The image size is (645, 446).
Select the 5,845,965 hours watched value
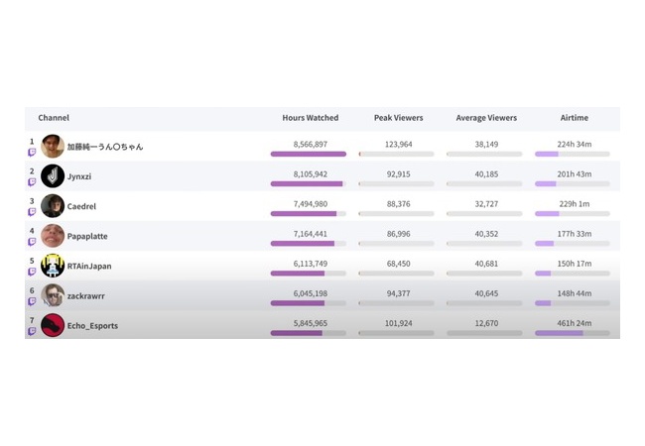click(311, 323)
